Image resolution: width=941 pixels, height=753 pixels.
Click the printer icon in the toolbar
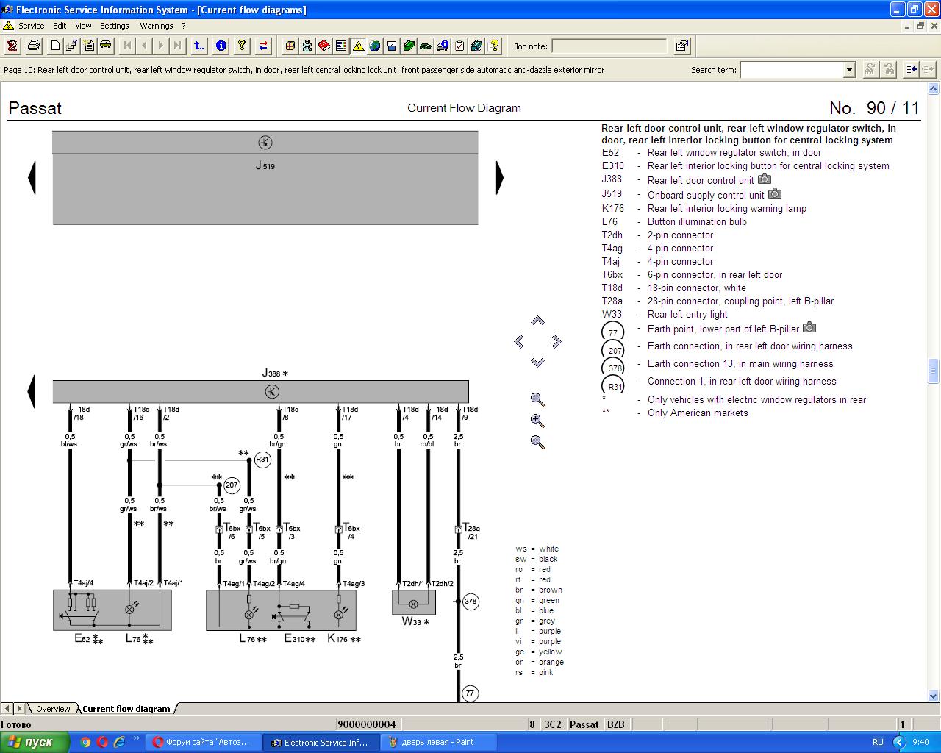click(x=34, y=46)
